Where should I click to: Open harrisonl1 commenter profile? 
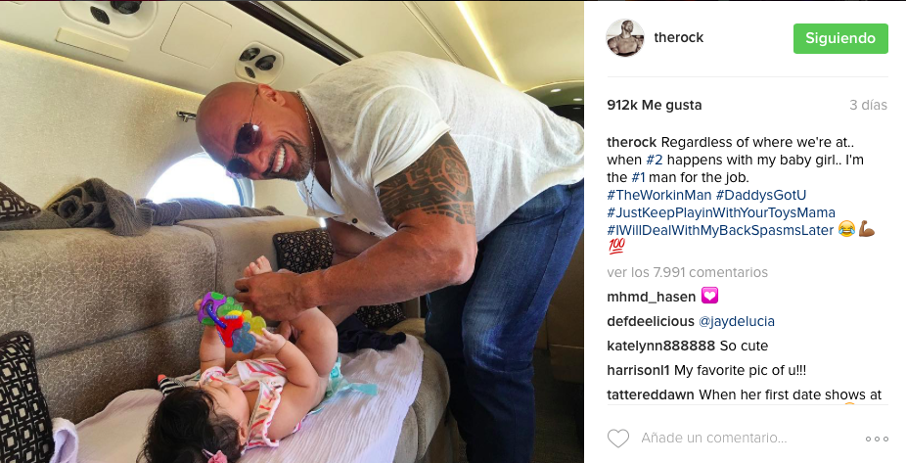point(639,371)
